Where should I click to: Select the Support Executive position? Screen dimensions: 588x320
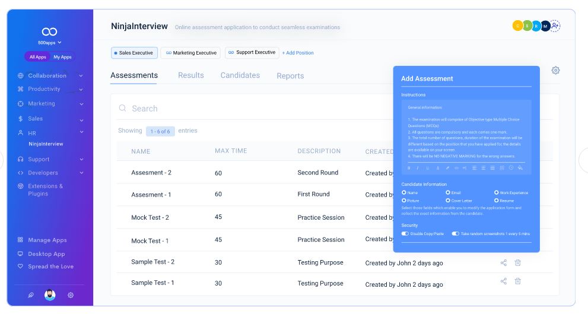[252, 52]
